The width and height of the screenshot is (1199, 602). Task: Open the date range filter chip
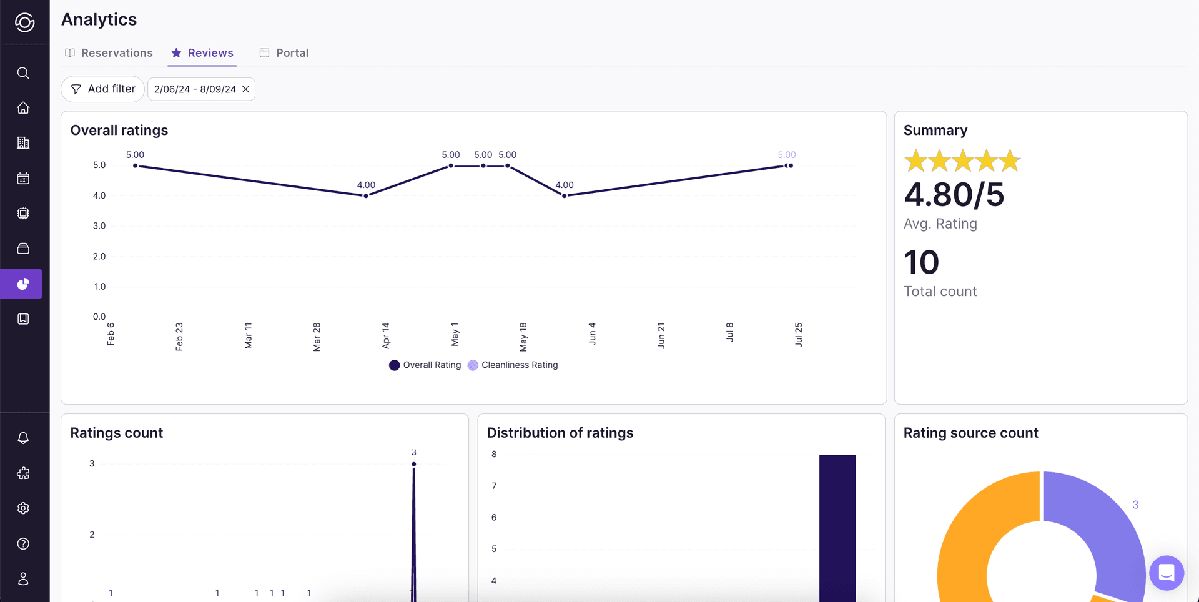194,89
